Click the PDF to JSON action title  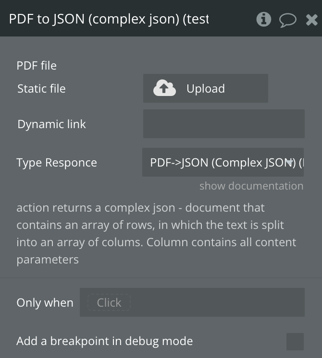pyautogui.click(x=109, y=19)
